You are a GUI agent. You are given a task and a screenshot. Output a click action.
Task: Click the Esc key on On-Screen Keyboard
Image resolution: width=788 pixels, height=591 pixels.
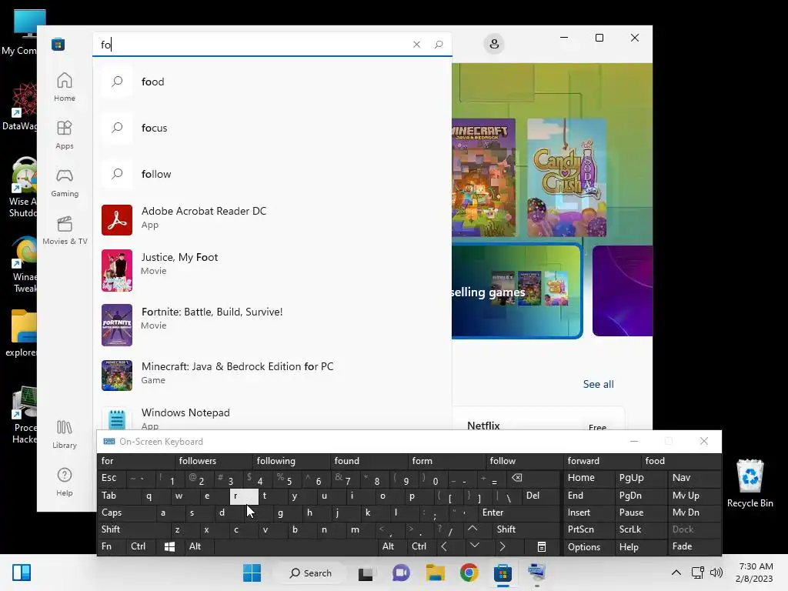111,479
